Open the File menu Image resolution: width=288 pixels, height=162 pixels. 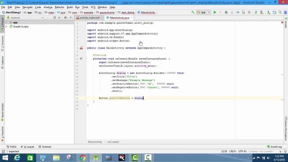[3, 7]
